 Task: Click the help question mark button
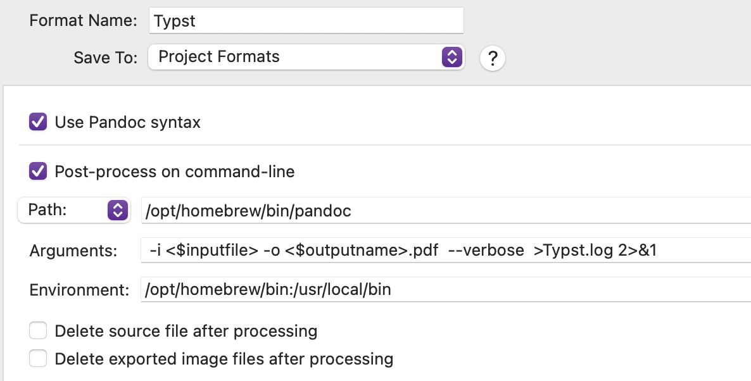pos(493,59)
